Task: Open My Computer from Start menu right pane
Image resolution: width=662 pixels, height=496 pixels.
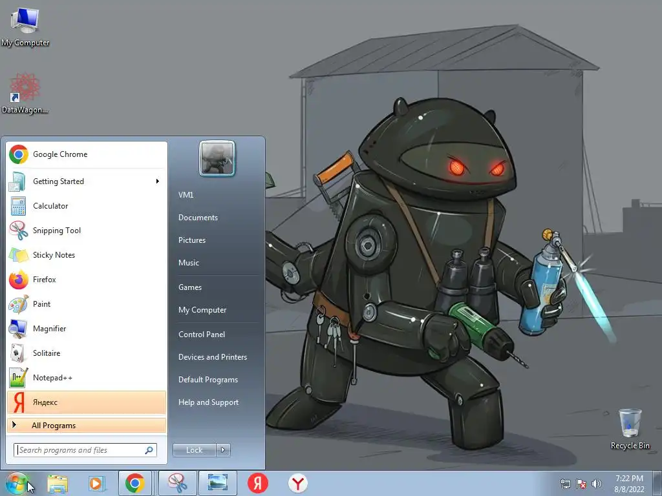Action: [x=202, y=310]
